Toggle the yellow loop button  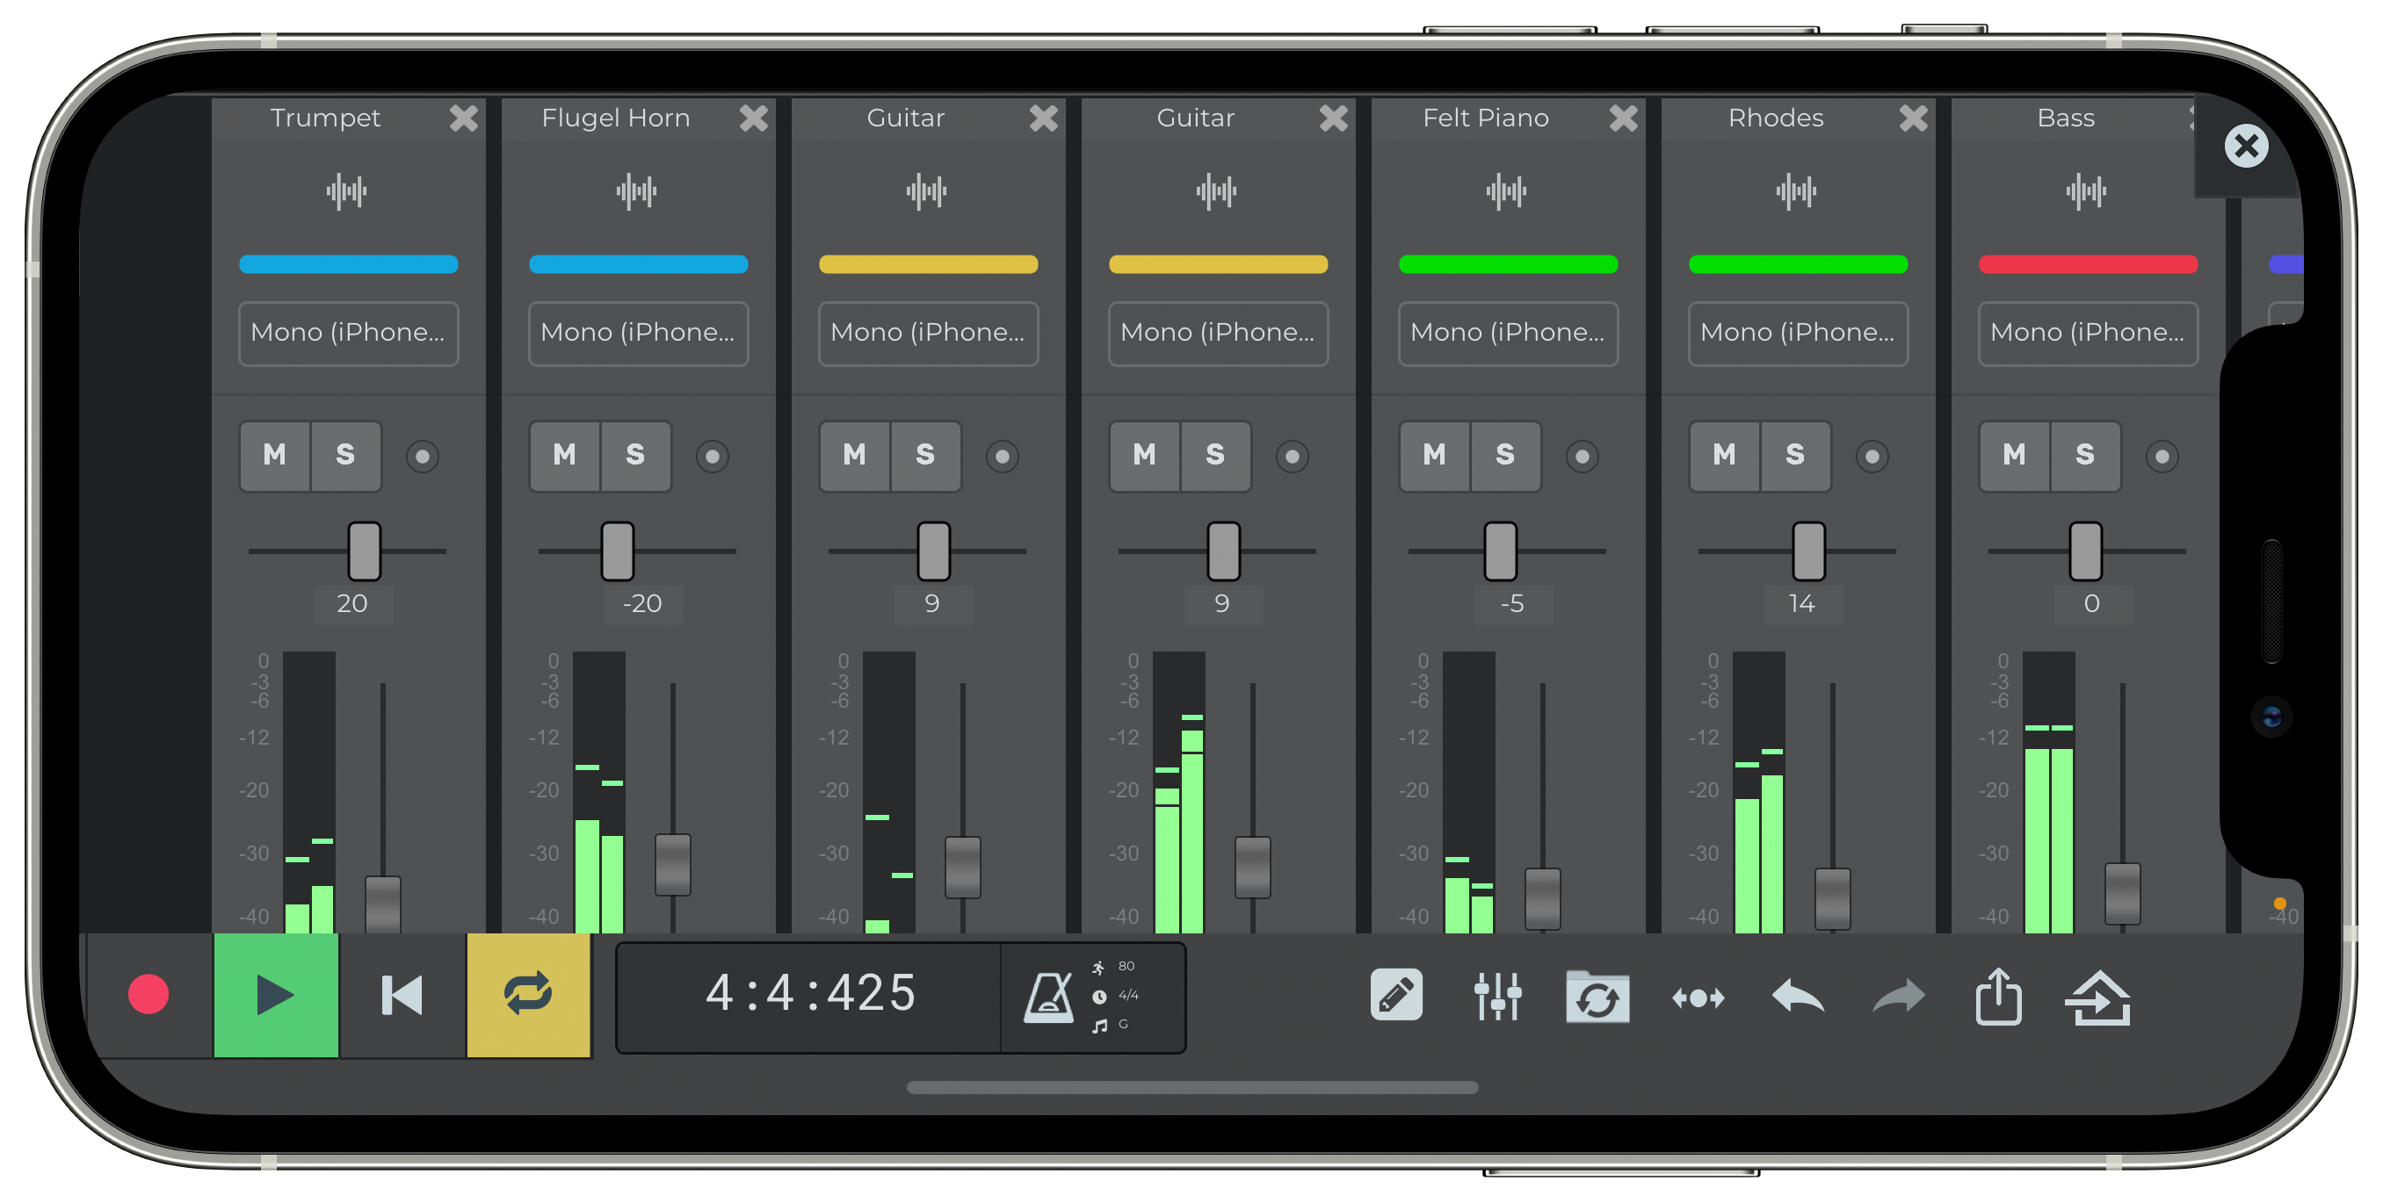528,995
